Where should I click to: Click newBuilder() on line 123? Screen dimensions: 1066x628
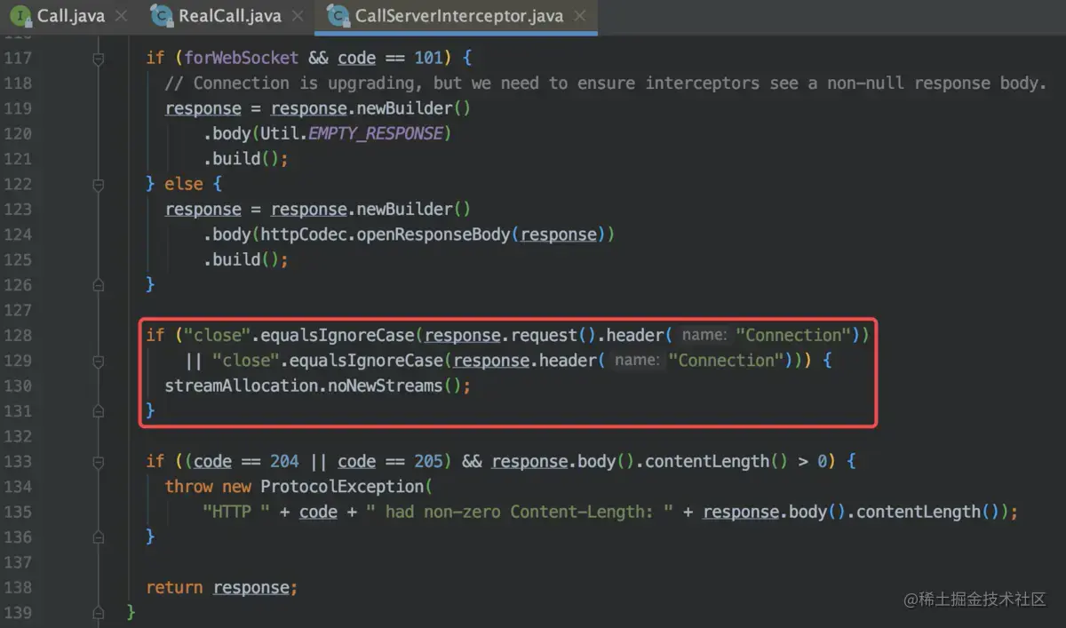click(x=413, y=209)
